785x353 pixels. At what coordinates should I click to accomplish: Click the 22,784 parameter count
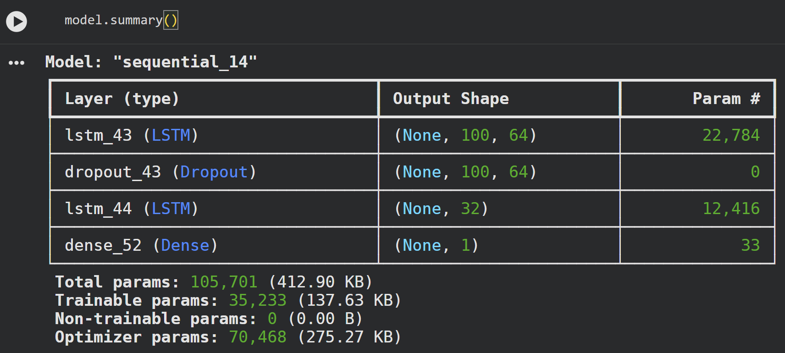(x=731, y=135)
